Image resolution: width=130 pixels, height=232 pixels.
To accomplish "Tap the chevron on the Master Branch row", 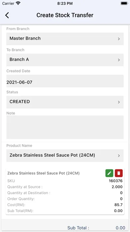I will [x=119, y=39].
